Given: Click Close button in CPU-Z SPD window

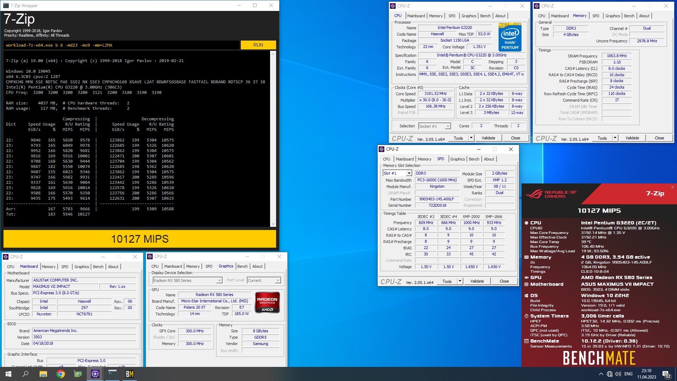Looking at the screenshot, I should point(504,281).
